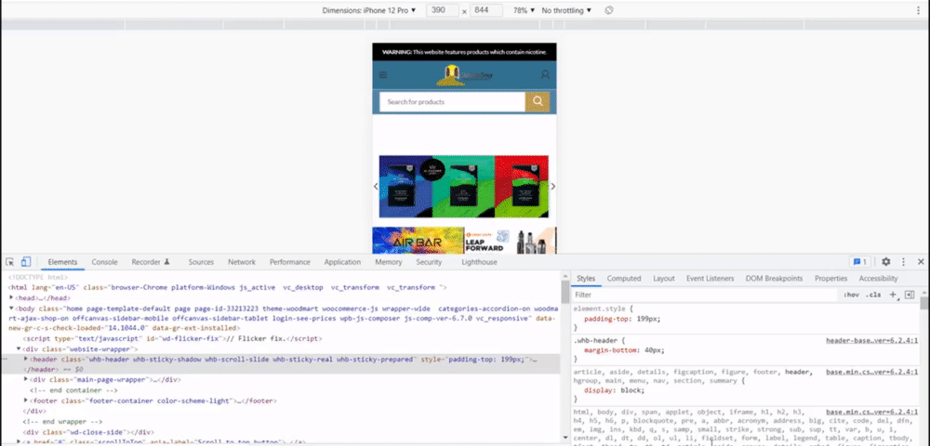This screenshot has height=446, width=930.
Task: Open DevTools three-dot customize menu
Action: (x=903, y=262)
